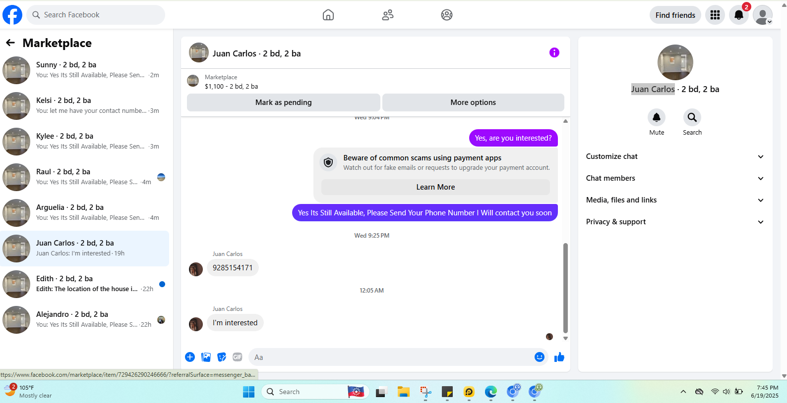
Task: Select the Juan Carlos conversation in list
Action: (85, 249)
